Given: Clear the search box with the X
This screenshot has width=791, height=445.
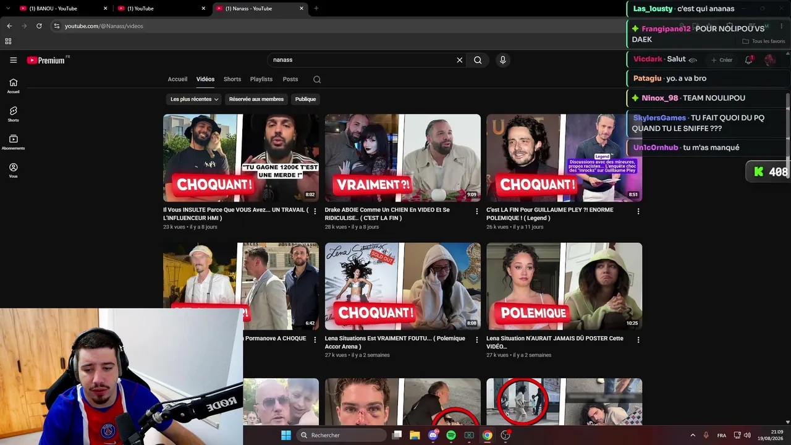Looking at the screenshot, I should pyautogui.click(x=459, y=60).
